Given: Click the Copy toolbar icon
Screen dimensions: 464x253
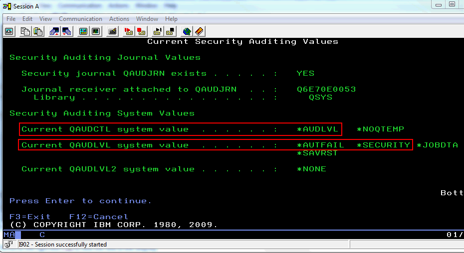Looking at the screenshot, I should (25, 31).
